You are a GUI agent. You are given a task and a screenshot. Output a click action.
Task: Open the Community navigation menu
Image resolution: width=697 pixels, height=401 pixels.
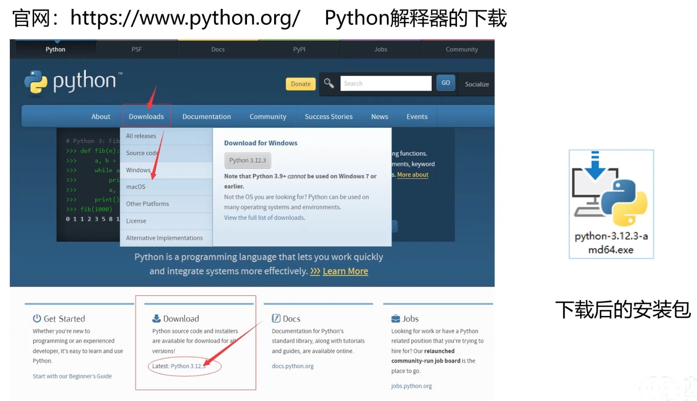(x=268, y=116)
